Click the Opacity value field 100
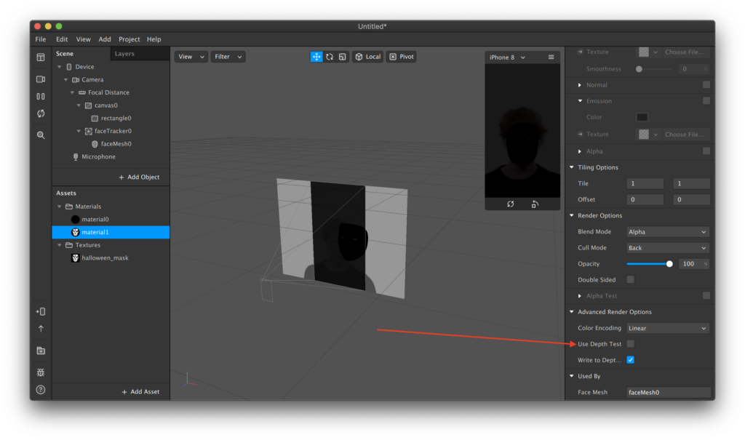 coord(692,264)
